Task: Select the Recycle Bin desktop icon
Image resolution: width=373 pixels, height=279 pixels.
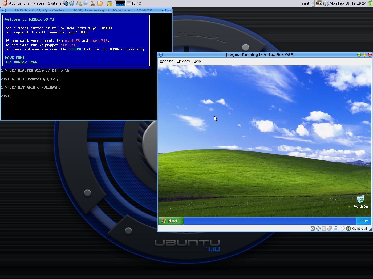Action: tap(360, 202)
